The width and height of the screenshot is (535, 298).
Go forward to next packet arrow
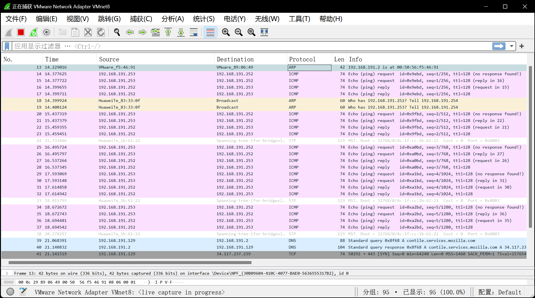click(143, 32)
